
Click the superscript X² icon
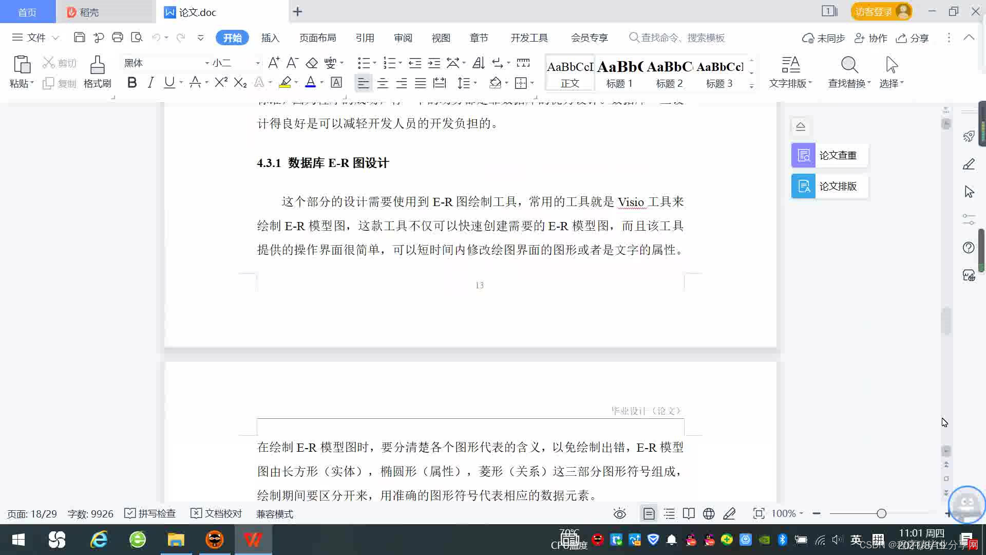tap(221, 83)
